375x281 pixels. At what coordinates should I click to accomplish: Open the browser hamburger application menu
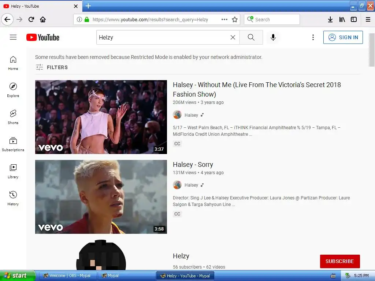(368, 19)
